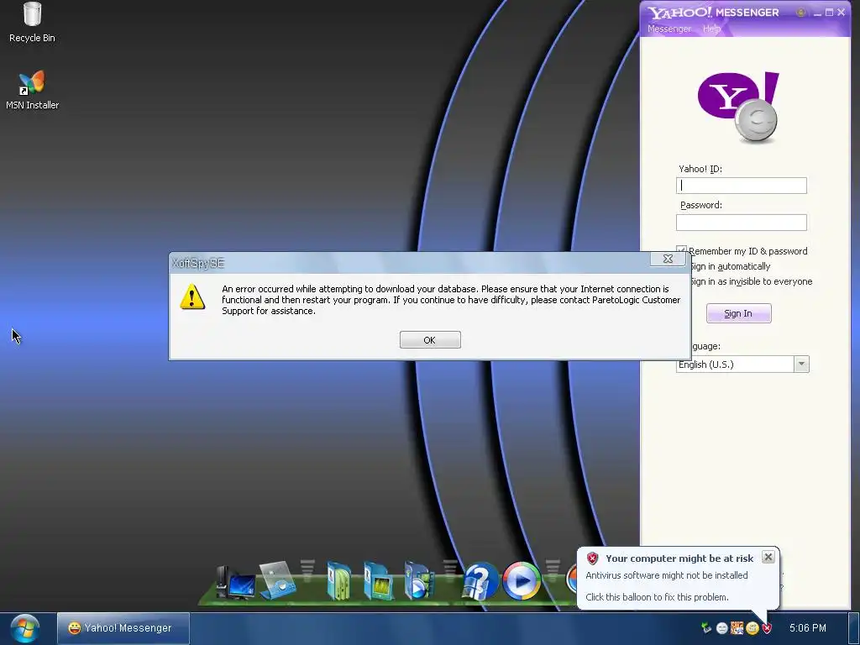
Task: Click the 5:06 PM taskbar clock
Action: pos(807,628)
